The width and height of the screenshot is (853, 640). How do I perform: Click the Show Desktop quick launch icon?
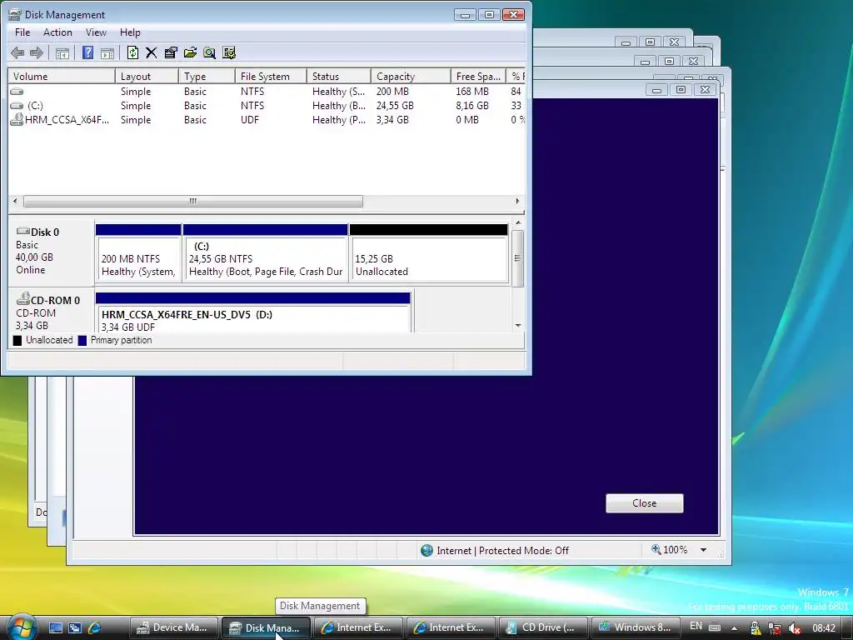pos(56,627)
